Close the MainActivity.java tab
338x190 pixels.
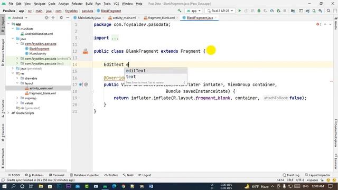point(103,17)
